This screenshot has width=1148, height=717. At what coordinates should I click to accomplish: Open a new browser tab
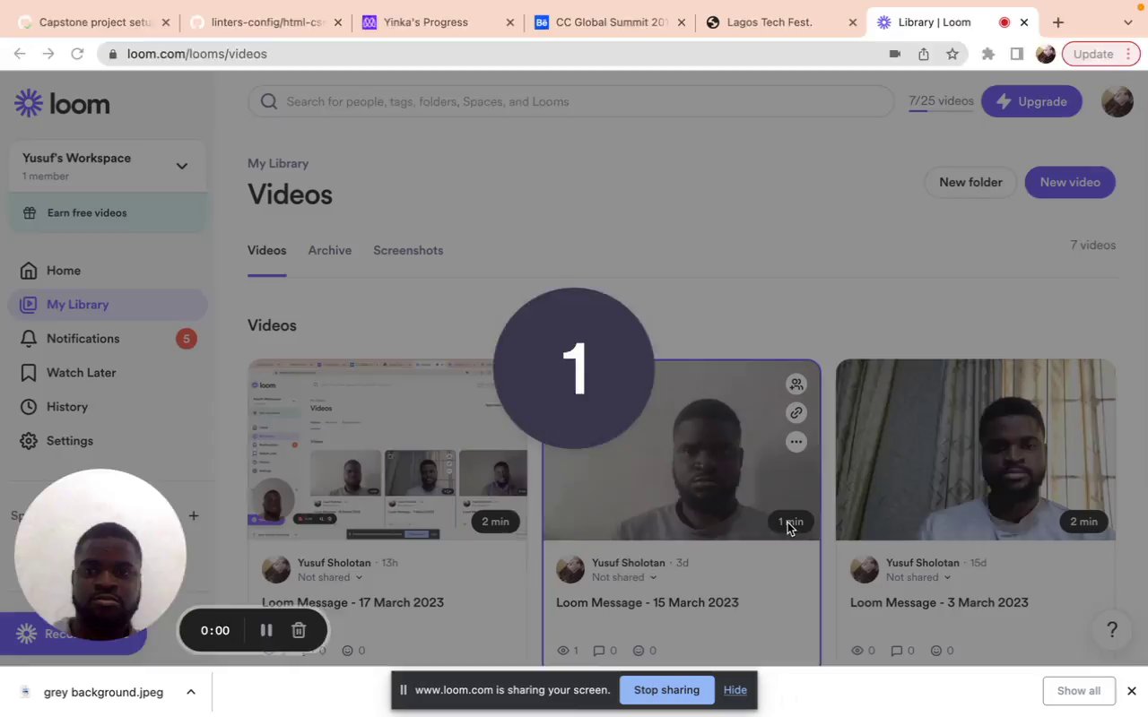pyautogui.click(x=1058, y=22)
